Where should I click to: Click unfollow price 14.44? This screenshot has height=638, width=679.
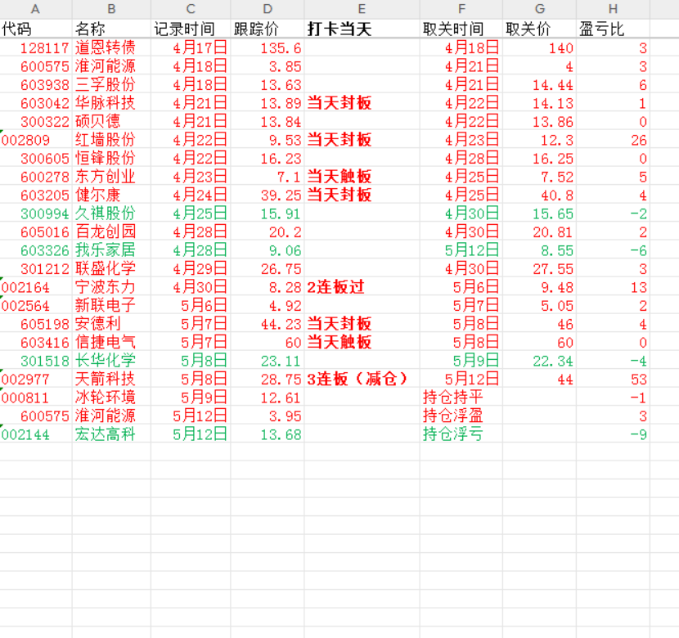540,84
